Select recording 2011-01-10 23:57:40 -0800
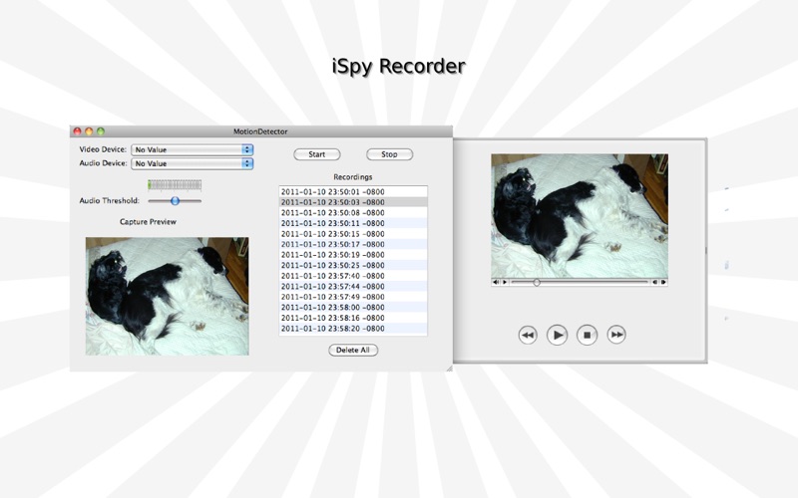This screenshot has height=498, width=798. (x=353, y=276)
